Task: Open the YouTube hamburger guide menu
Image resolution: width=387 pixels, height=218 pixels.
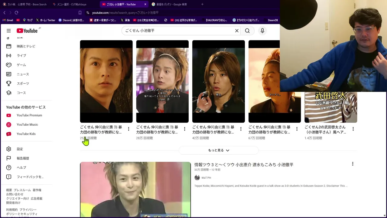Action: (x=9, y=31)
